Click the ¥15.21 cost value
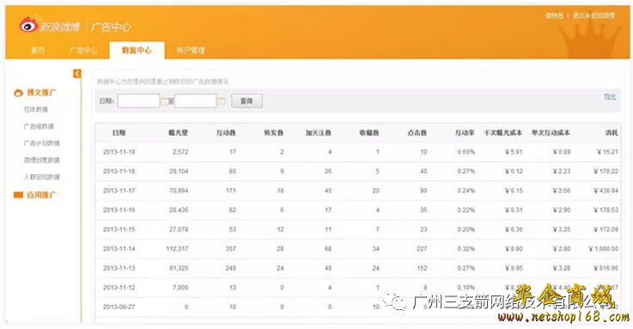The image size is (633, 329). (x=607, y=152)
